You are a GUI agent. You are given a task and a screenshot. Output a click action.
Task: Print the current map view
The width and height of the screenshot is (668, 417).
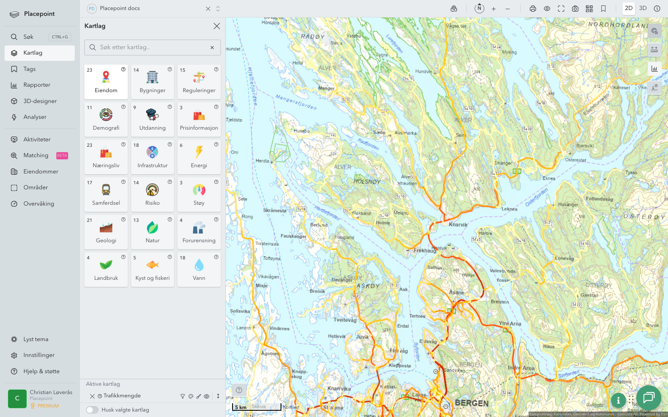point(533,8)
